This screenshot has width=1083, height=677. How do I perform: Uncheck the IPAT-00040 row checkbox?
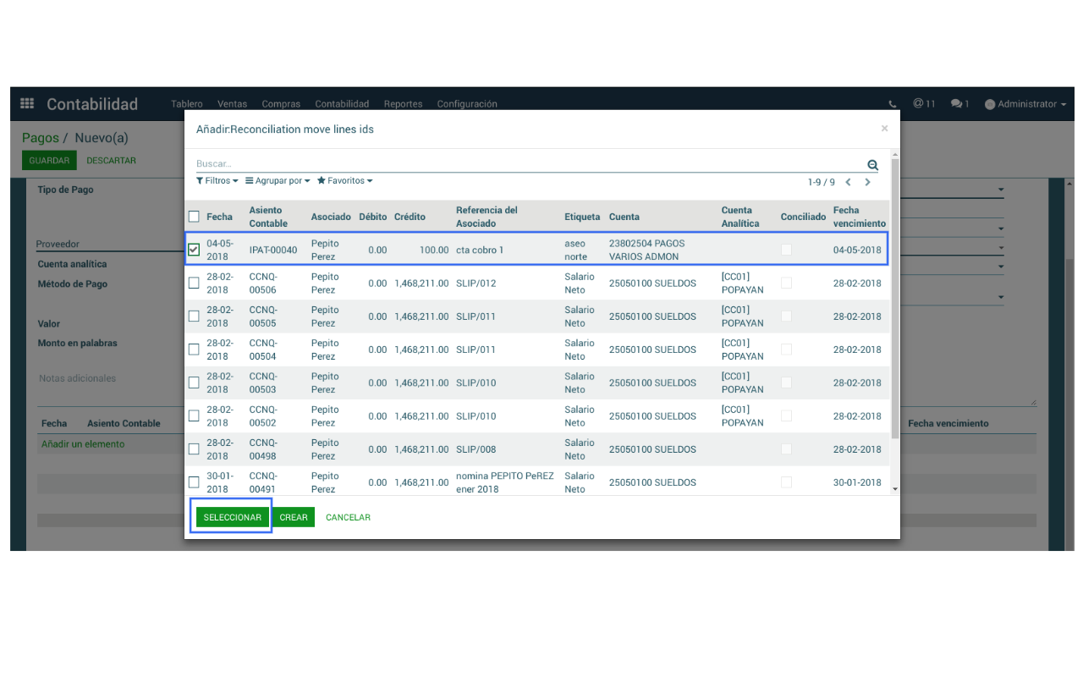[x=194, y=250]
